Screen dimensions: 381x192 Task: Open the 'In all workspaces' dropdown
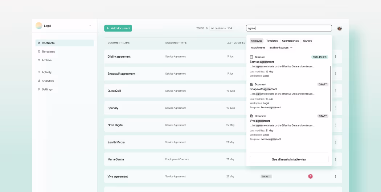(x=281, y=47)
